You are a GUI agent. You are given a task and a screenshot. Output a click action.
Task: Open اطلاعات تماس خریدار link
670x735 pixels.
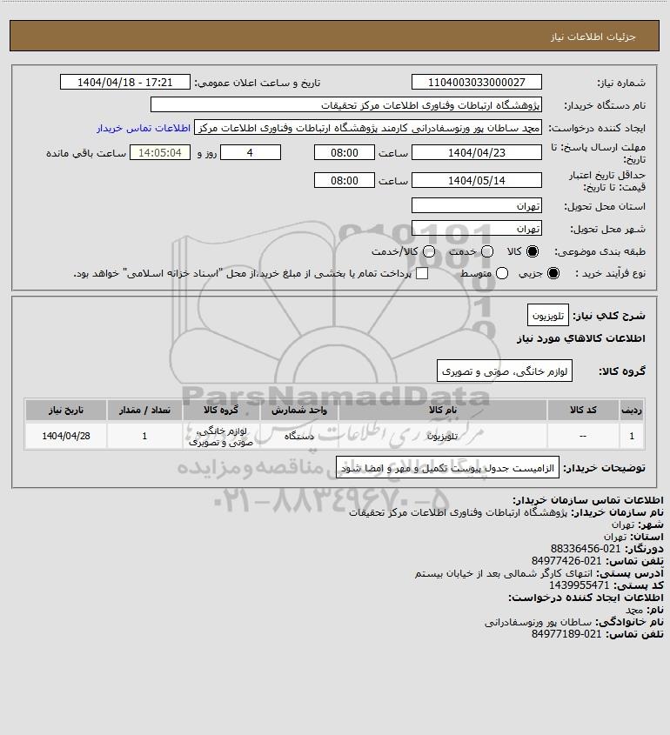(x=144, y=128)
